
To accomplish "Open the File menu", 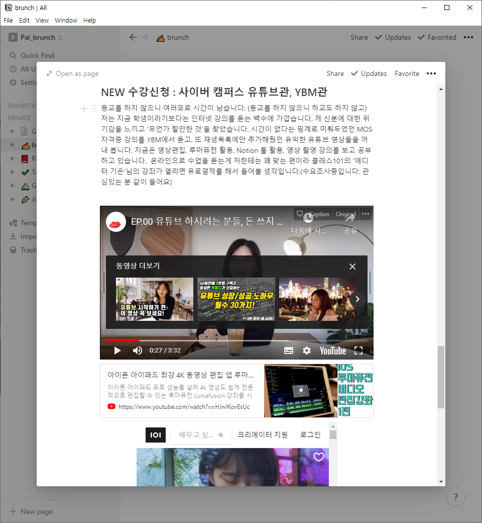I will tap(8, 20).
